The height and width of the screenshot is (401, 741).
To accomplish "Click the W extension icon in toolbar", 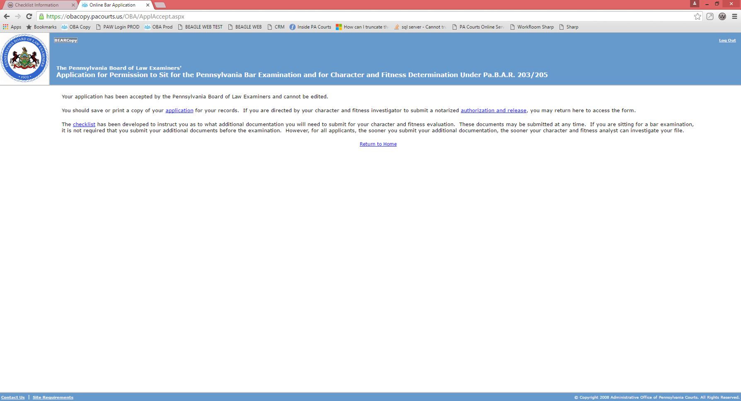I will [x=722, y=17].
